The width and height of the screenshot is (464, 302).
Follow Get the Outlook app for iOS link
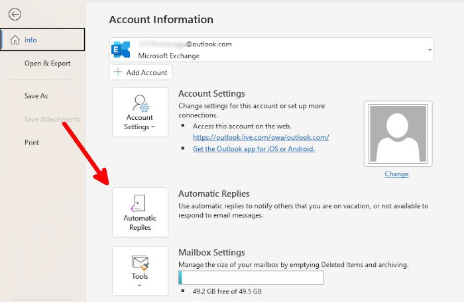253,148
